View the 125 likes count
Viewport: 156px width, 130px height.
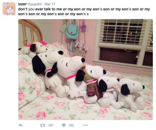pyautogui.click(x=71, y=125)
